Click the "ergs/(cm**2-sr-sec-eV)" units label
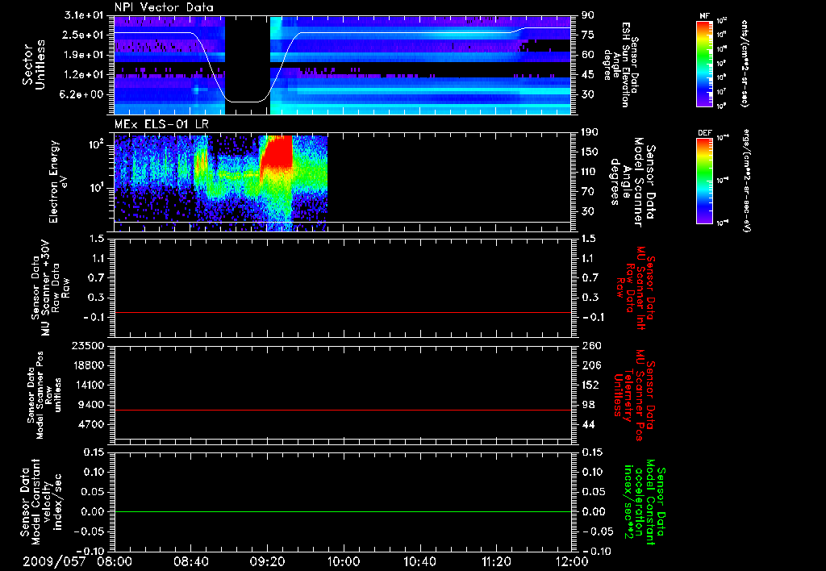 (748, 181)
